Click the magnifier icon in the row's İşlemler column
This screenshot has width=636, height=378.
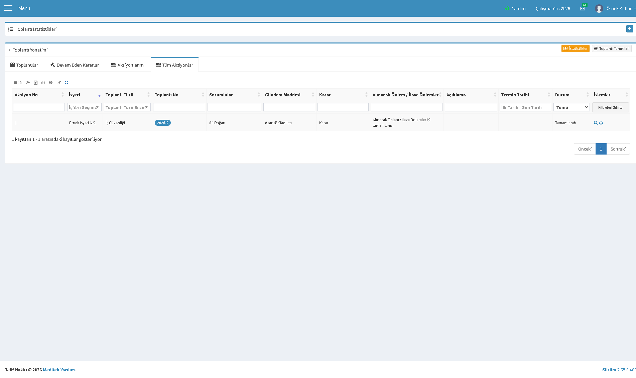coord(596,123)
